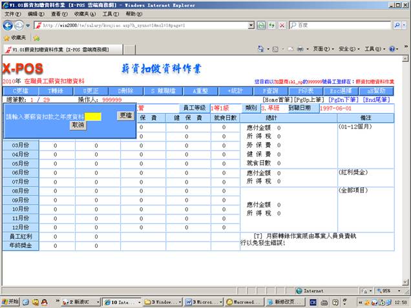Click the yellow year input field
The image size is (411, 308).
[x=94, y=116]
